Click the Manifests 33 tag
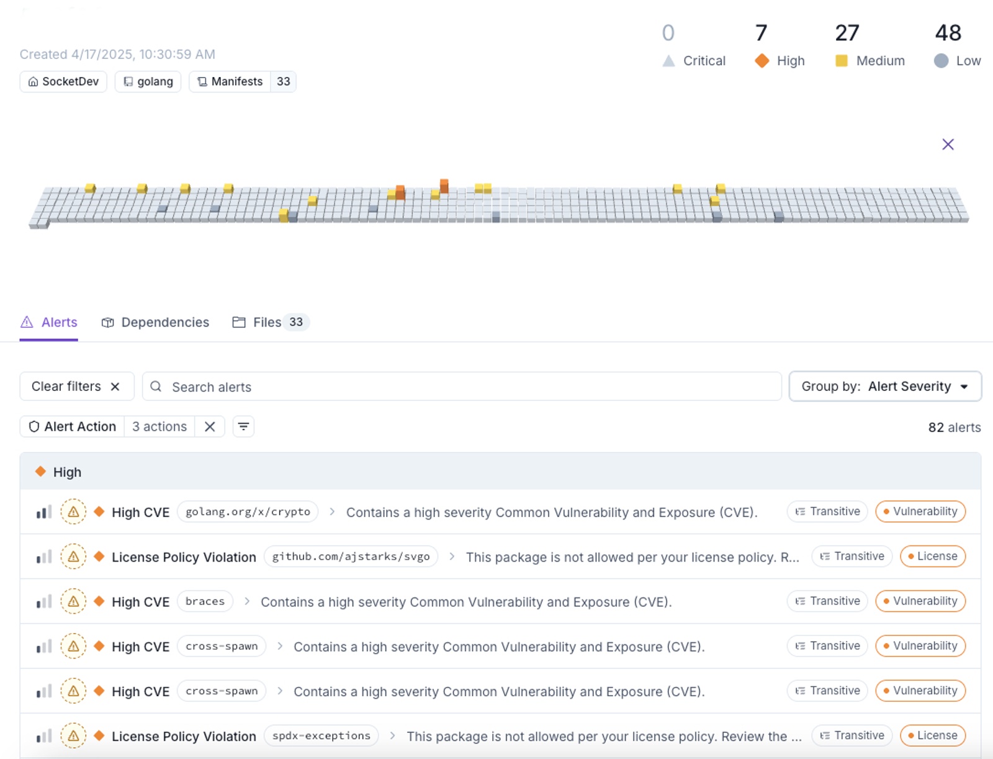 coord(243,81)
